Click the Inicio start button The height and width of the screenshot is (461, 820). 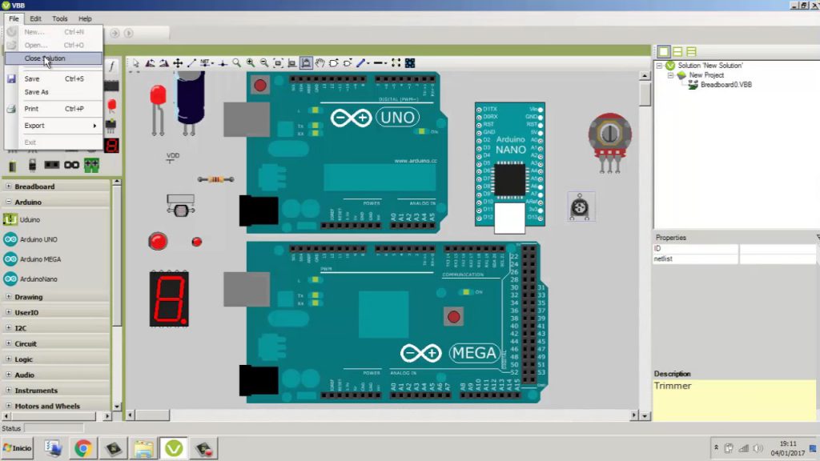(x=18, y=448)
